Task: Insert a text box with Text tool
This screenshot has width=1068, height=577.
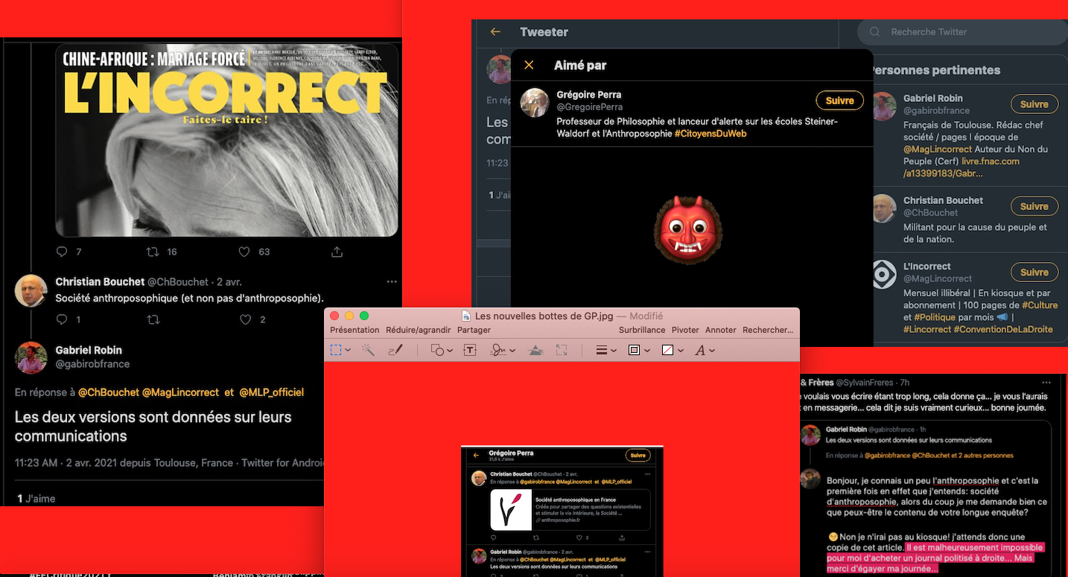Action: 470,350
